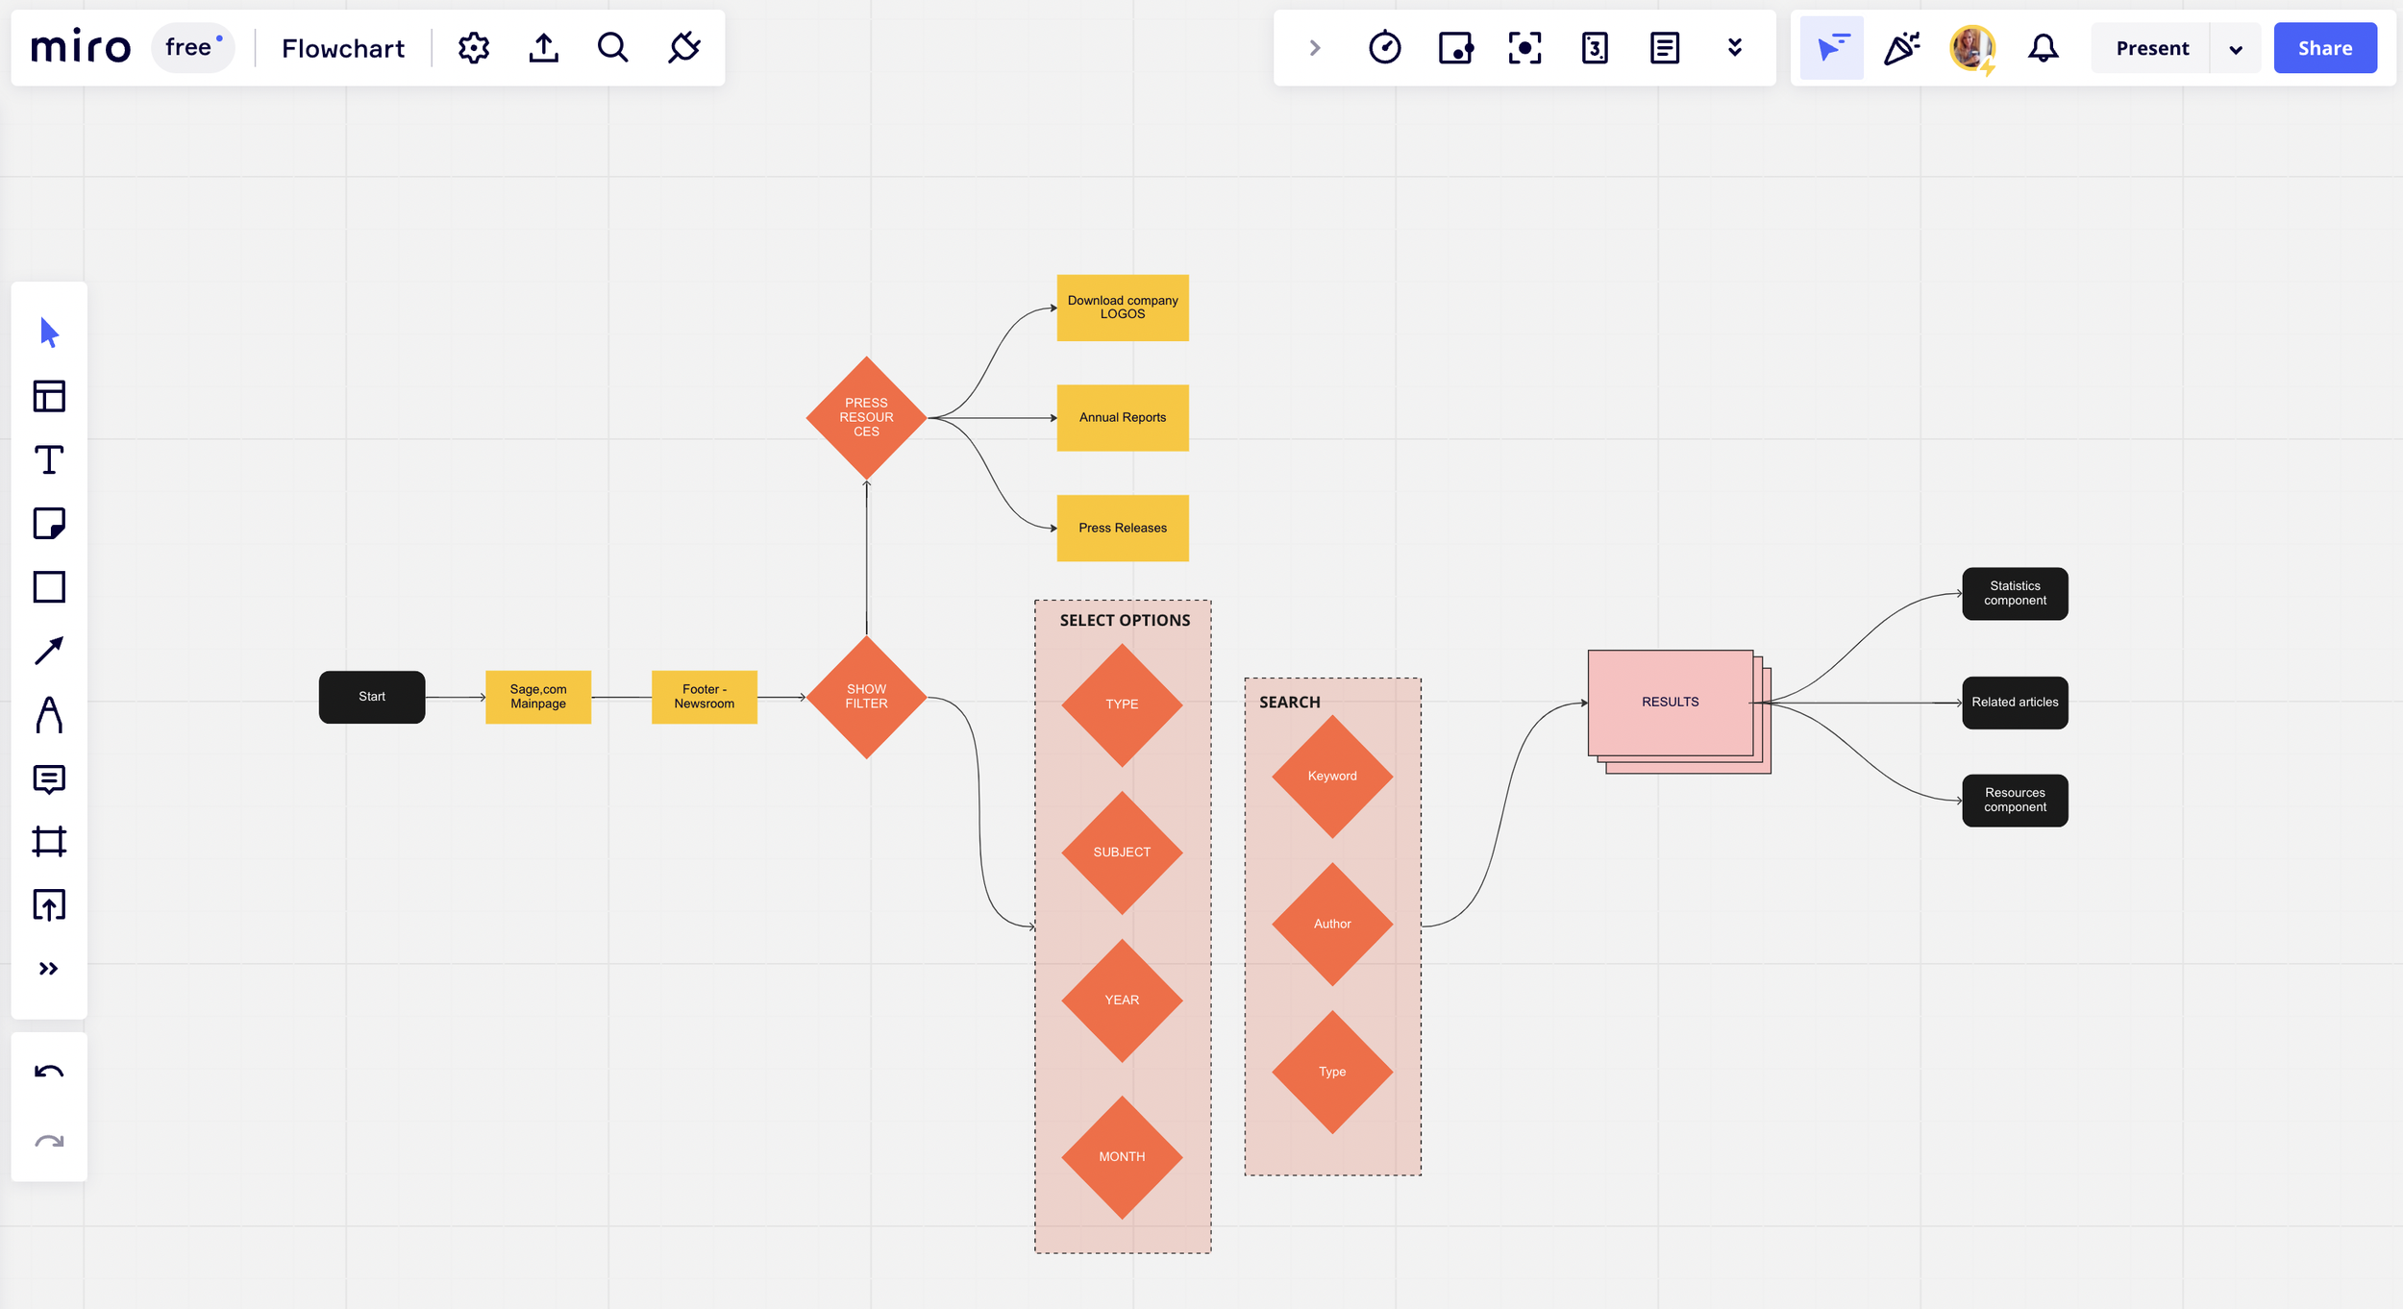
Task: Click the upload tool icon
Action: [x=49, y=905]
